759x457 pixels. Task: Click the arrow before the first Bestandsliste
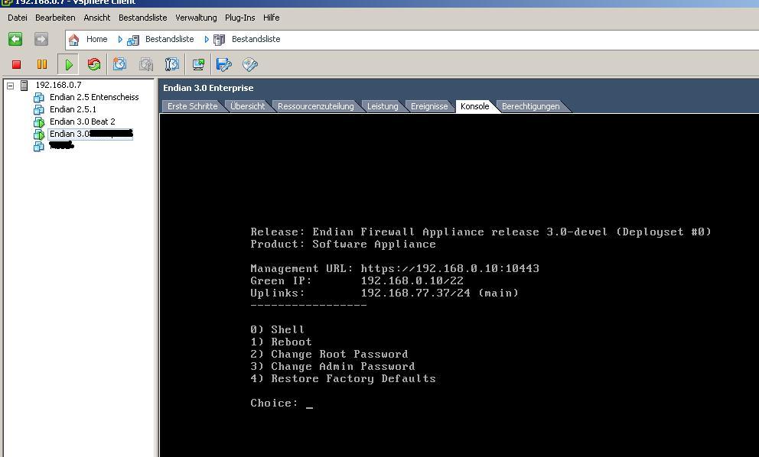(x=120, y=39)
